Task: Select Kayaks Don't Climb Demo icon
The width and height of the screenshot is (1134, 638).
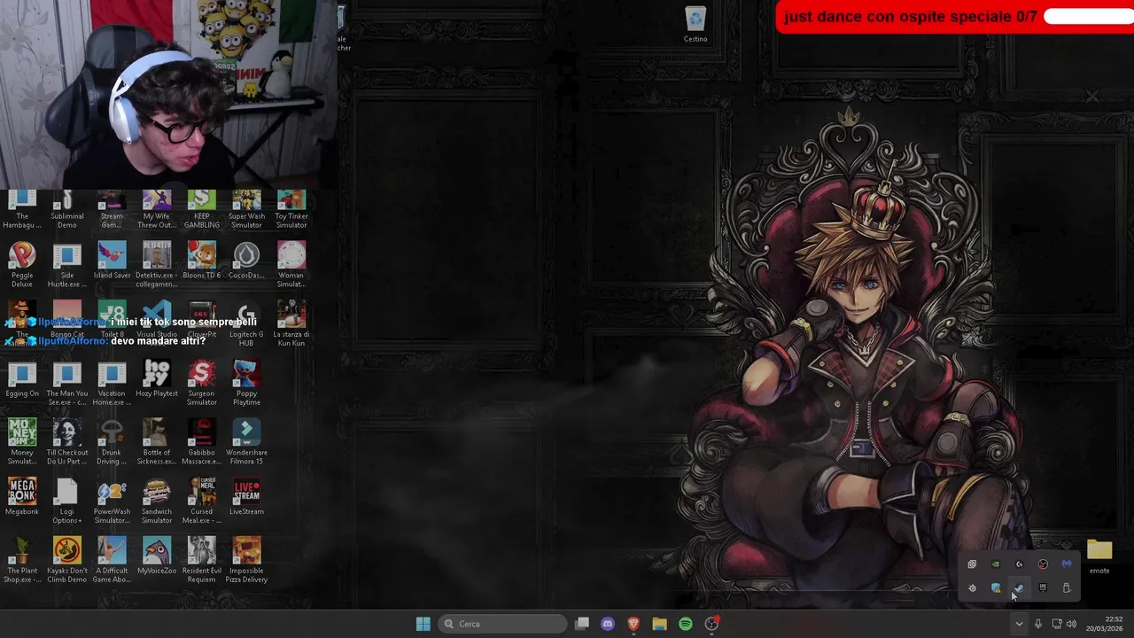Action: coord(67,560)
